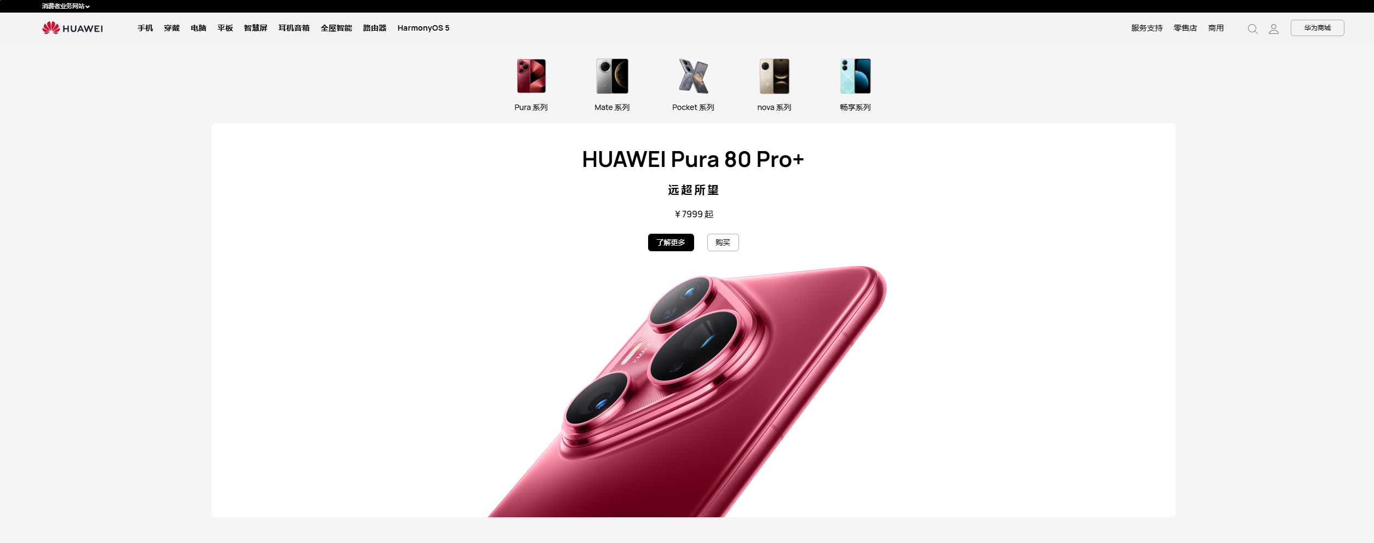The image size is (1374, 543).
Task: Open the 华为商城 store button
Action: point(1317,28)
